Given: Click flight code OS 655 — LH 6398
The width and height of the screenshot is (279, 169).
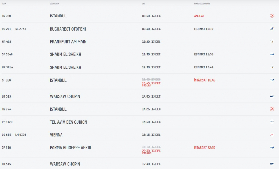Looking at the screenshot, I should [x=14, y=135].
